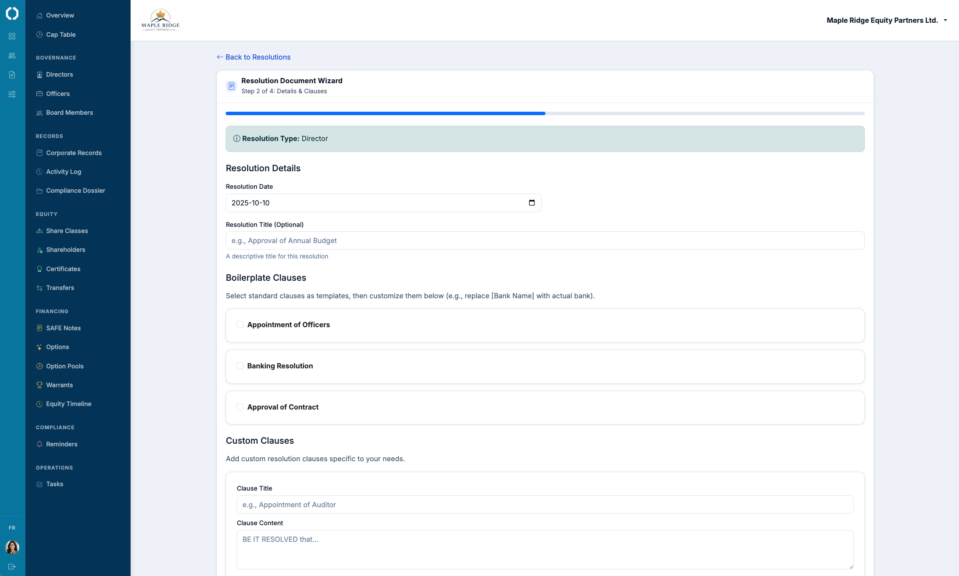The height and width of the screenshot is (576, 959).
Task: Click the Shareholders icon in sidebar
Action: tap(39, 250)
